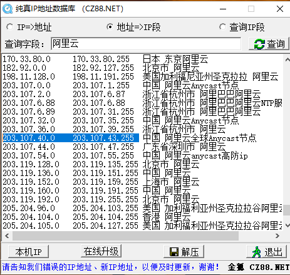Click the end address 203.119.255.255
The image size is (290, 275).
(x=105, y=199)
